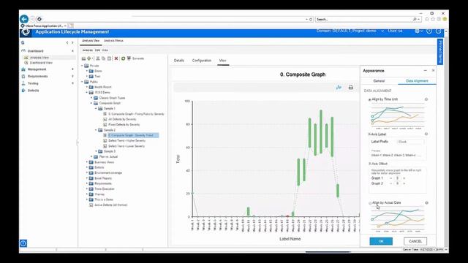Click the Testing module icon in sidebar
Image resolution: width=468 pixels, height=263 pixels.
click(23, 83)
